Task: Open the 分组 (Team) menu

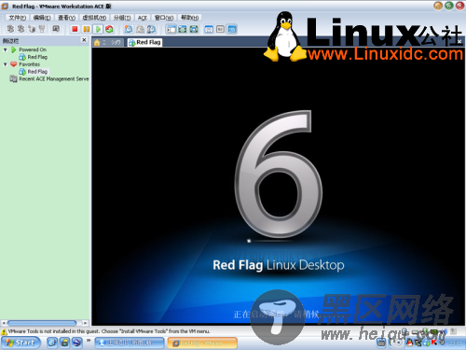Action: pyautogui.click(x=122, y=18)
